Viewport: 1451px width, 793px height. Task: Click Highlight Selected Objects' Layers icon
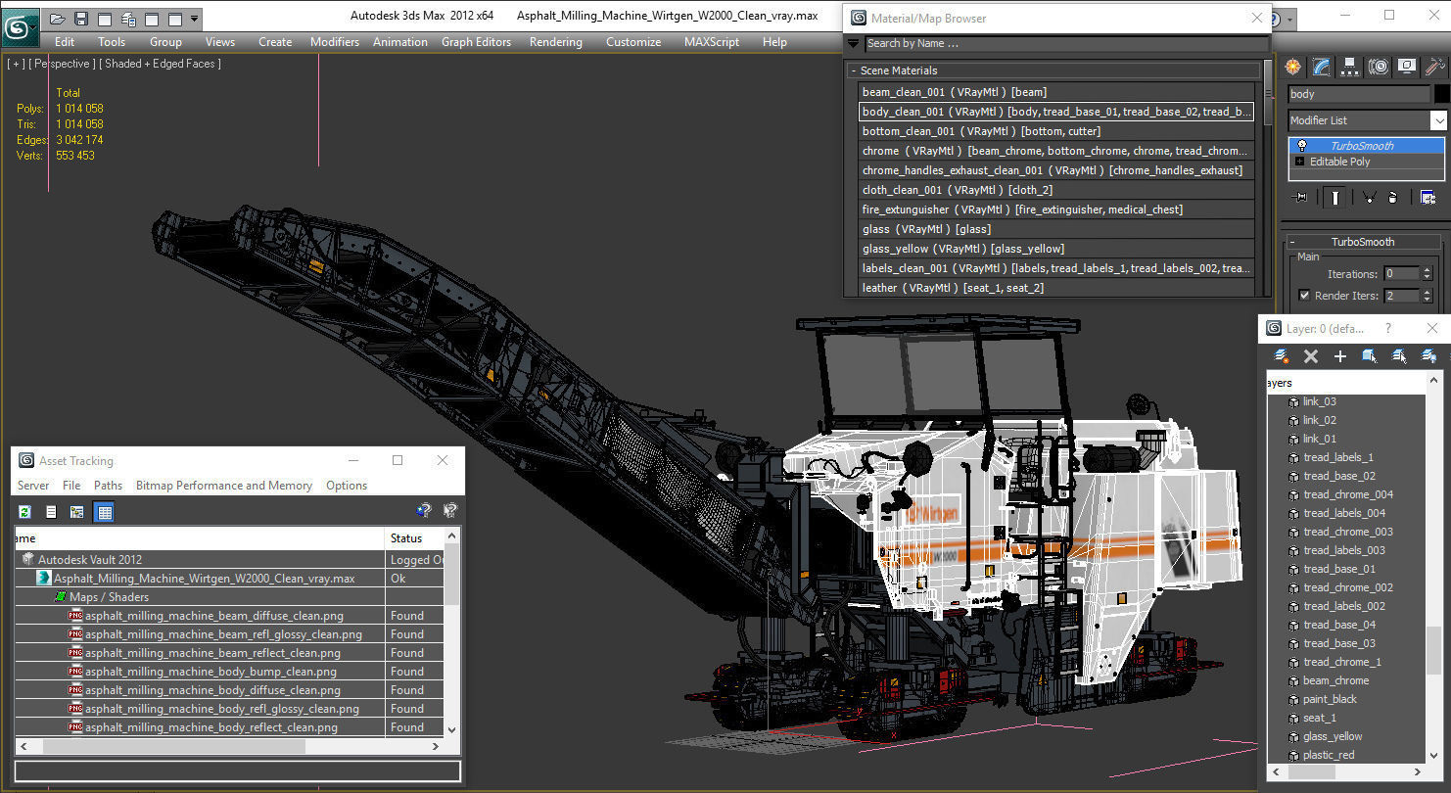1399,356
